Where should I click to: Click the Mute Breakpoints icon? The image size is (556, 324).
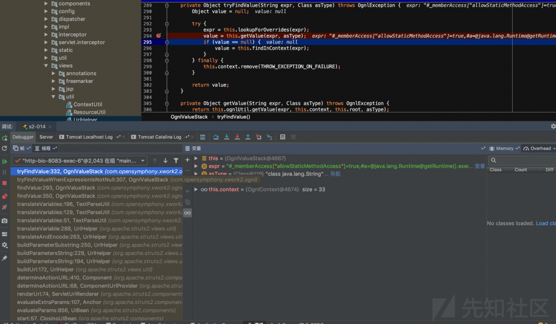click(4, 207)
